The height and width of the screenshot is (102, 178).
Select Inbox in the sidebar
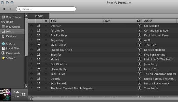click(x=12, y=32)
